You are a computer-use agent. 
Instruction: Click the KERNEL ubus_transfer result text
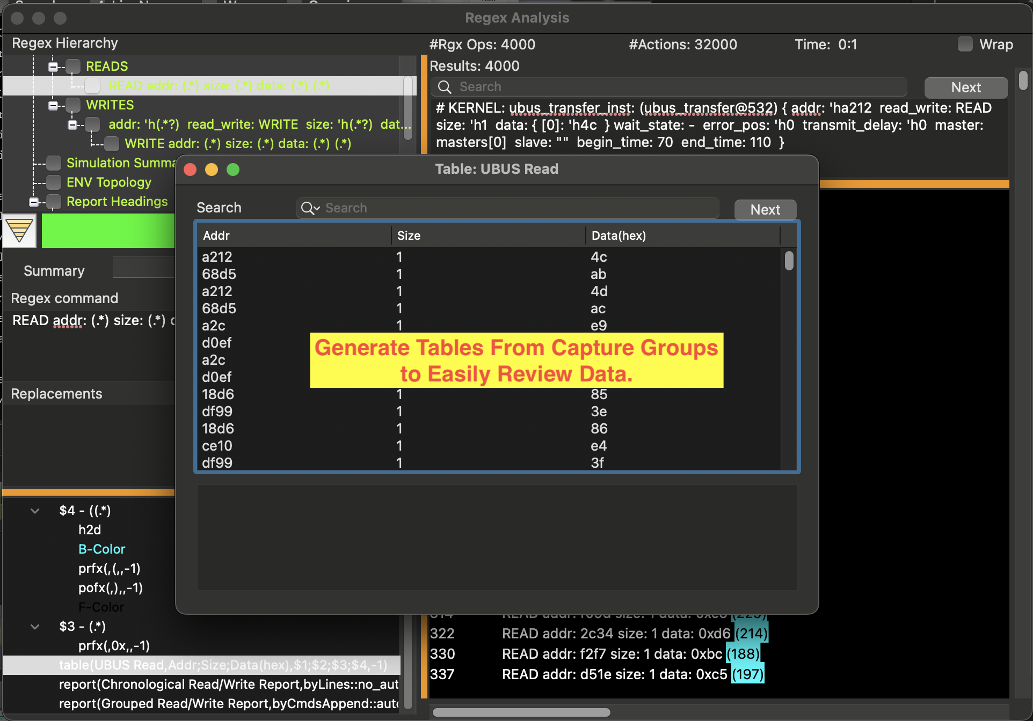(714, 125)
